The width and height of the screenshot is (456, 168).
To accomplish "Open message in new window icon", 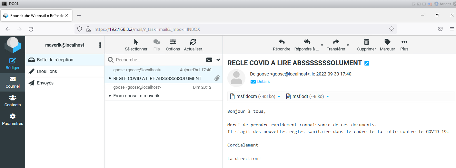I will point(367,63).
